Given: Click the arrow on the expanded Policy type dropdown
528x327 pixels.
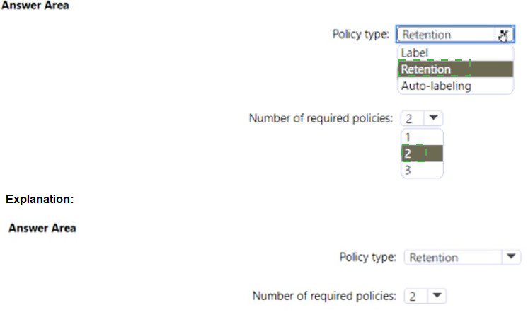Looking at the screenshot, I should tap(503, 35).
